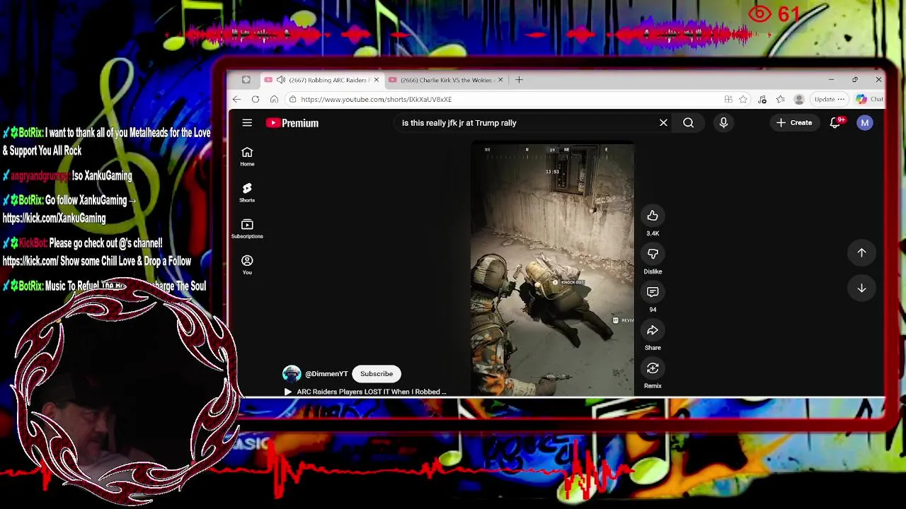Viewport: 906px width, 509px height.
Task: Close the Charlie Kirk tab
Action: coord(500,80)
